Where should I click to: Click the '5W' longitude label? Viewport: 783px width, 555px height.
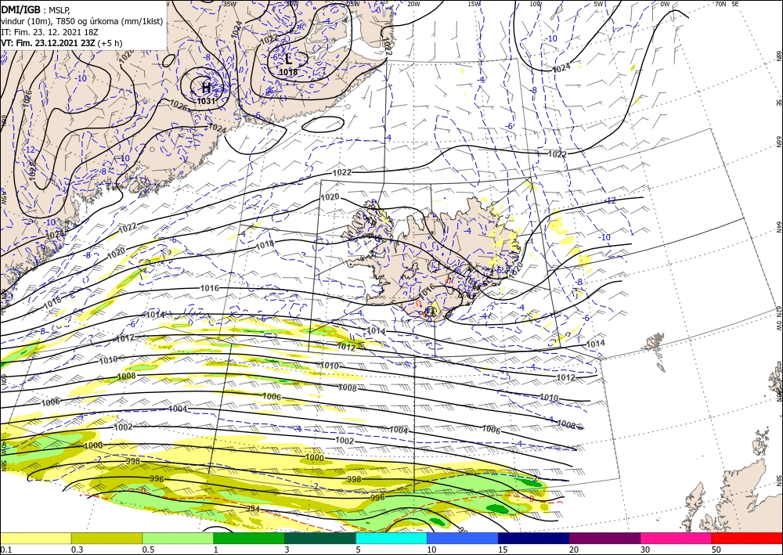tap(599, 4)
